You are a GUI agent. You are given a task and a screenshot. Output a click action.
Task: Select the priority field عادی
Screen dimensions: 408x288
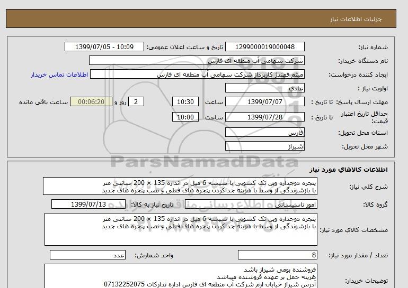coord(264,88)
